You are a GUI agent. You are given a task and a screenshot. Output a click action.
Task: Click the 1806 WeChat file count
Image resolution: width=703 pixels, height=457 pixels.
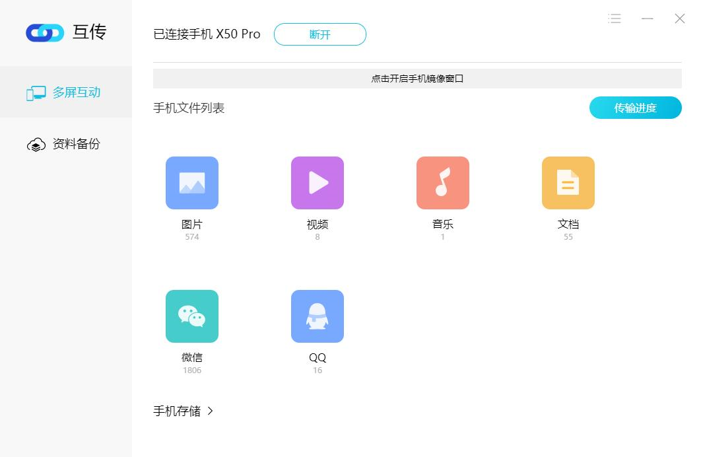192,370
